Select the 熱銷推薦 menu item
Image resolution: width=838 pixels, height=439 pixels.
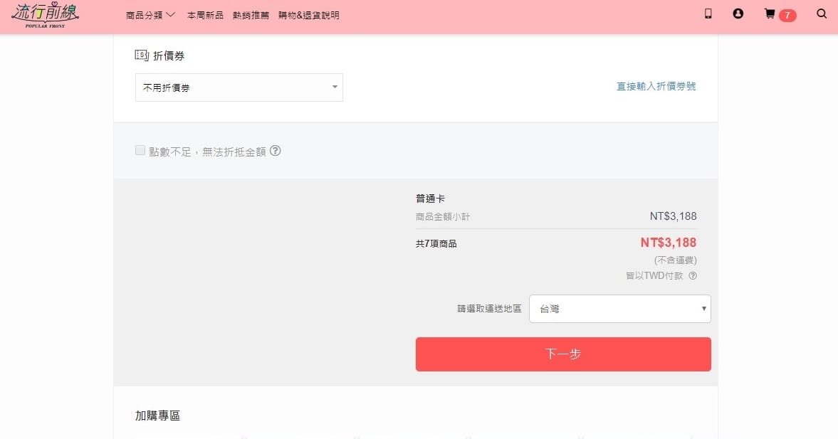[x=251, y=14]
